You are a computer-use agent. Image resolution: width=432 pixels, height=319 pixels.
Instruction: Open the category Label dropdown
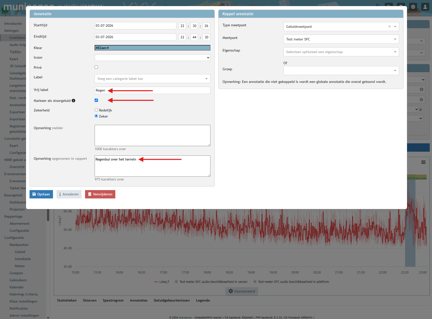152,79
